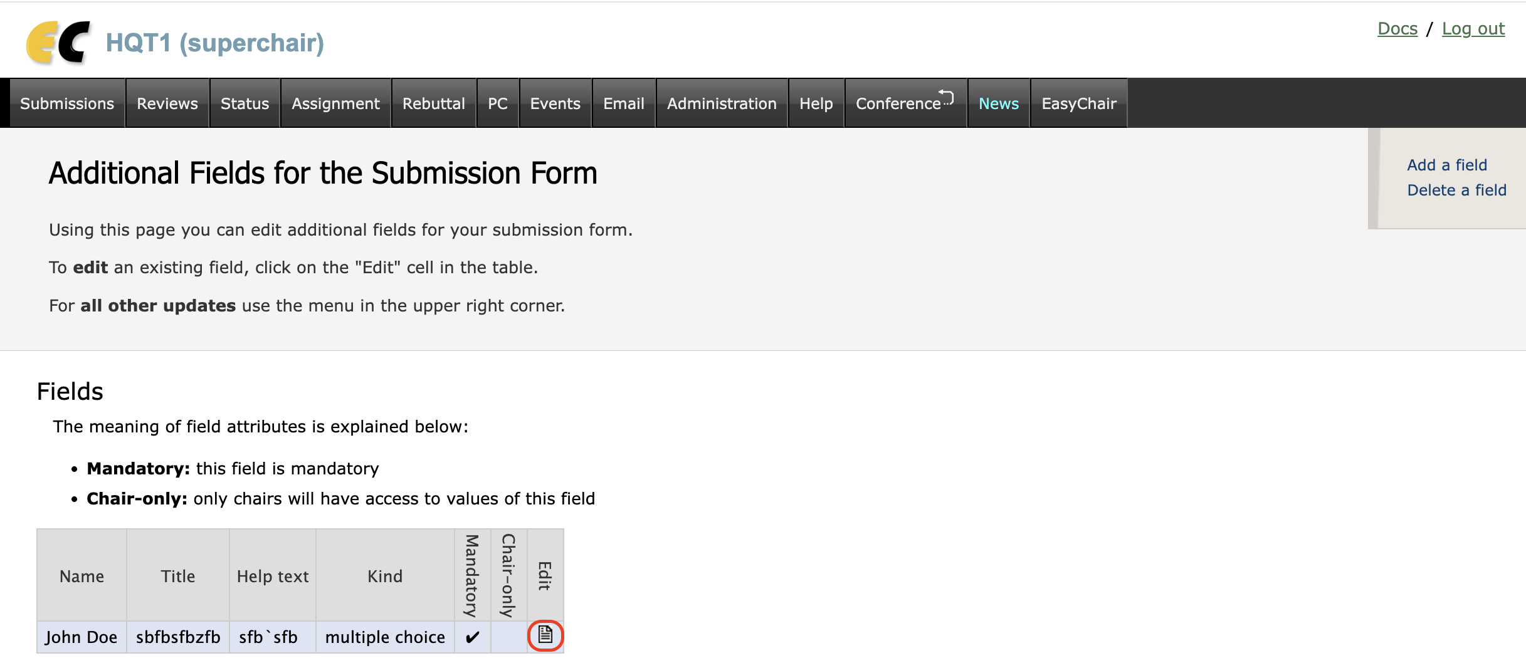Open the Administration menu
Image resolution: width=1526 pixels, height=658 pixels.
click(722, 103)
